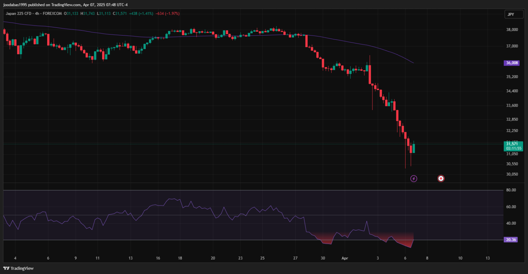Click the date 10 on the time axis
This screenshot has width=528, height=274.
click(460, 258)
